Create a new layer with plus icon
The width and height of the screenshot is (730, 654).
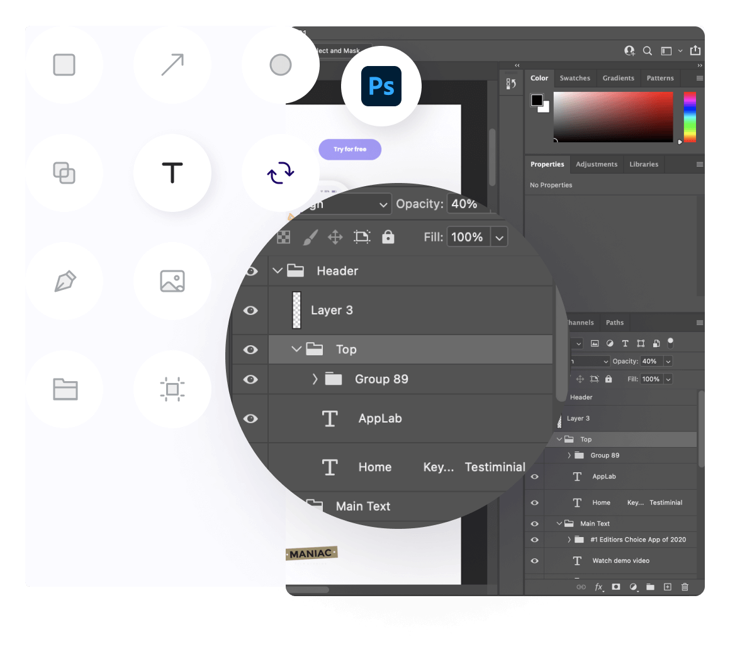[668, 587]
